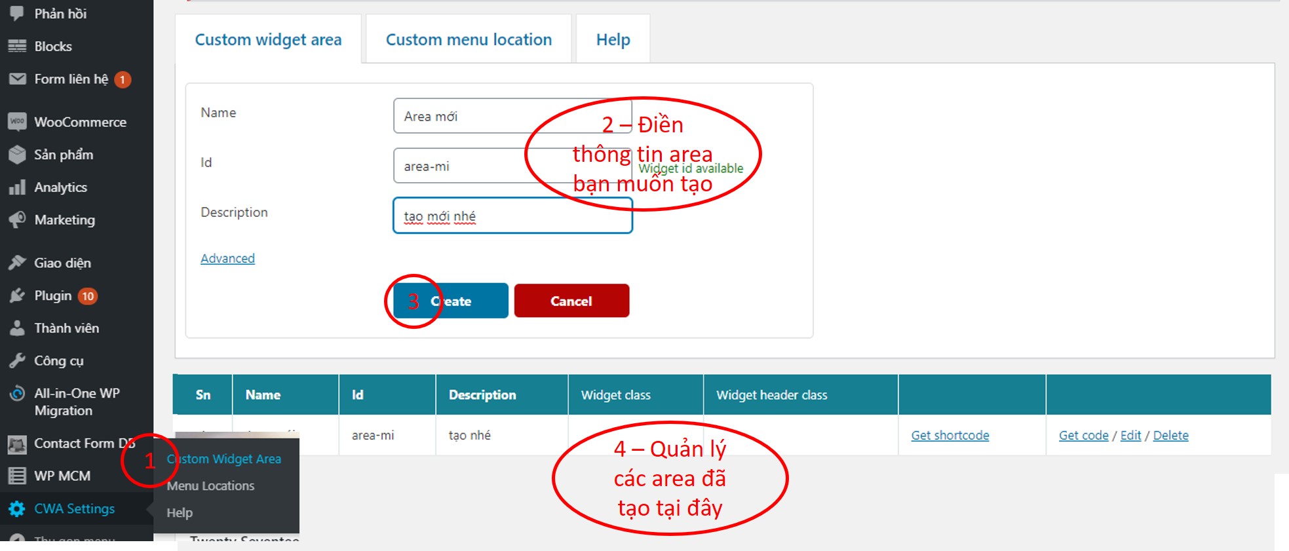Open the Plugin menu icon
1289x551 pixels.
[x=17, y=295]
